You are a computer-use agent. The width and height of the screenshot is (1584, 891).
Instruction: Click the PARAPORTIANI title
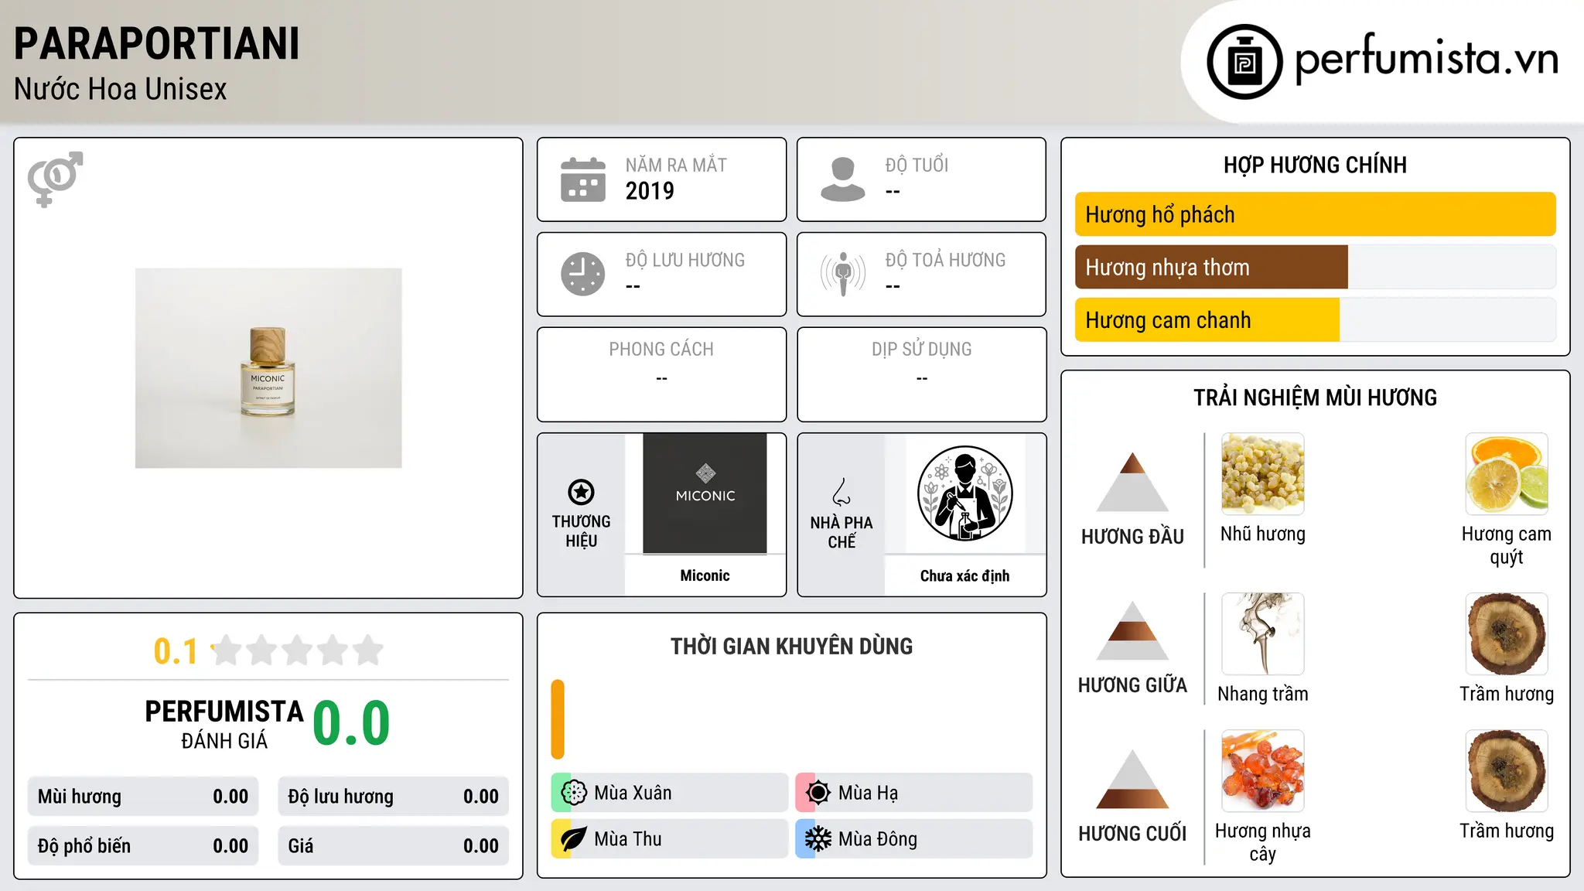(157, 43)
